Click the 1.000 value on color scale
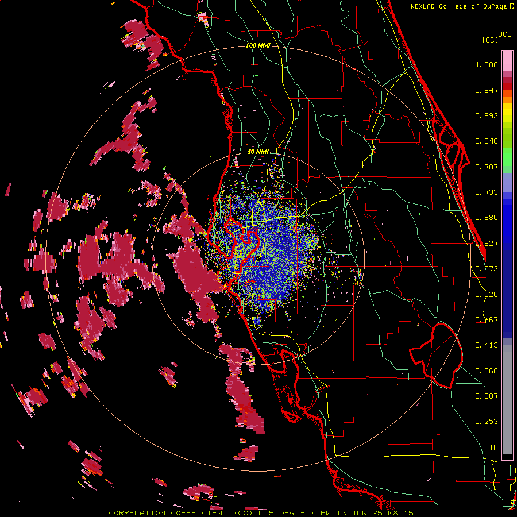517x517 pixels. coord(487,64)
